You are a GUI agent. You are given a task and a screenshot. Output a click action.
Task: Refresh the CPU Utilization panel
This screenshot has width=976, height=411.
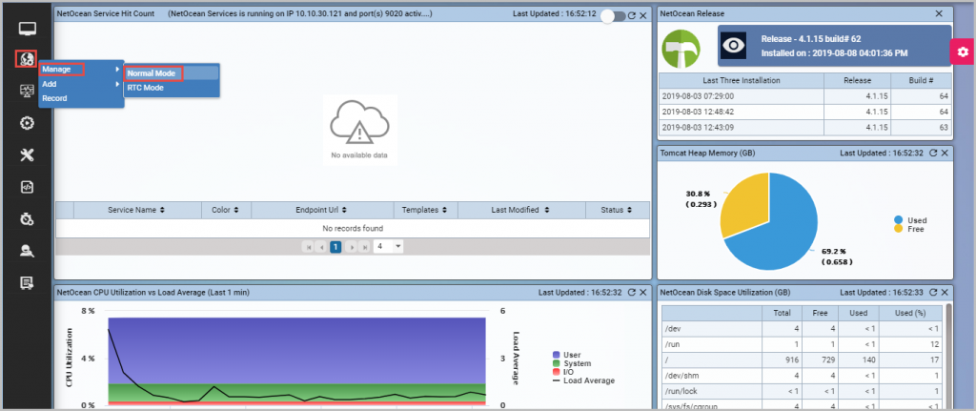pyautogui.click(x=631, y=292)
